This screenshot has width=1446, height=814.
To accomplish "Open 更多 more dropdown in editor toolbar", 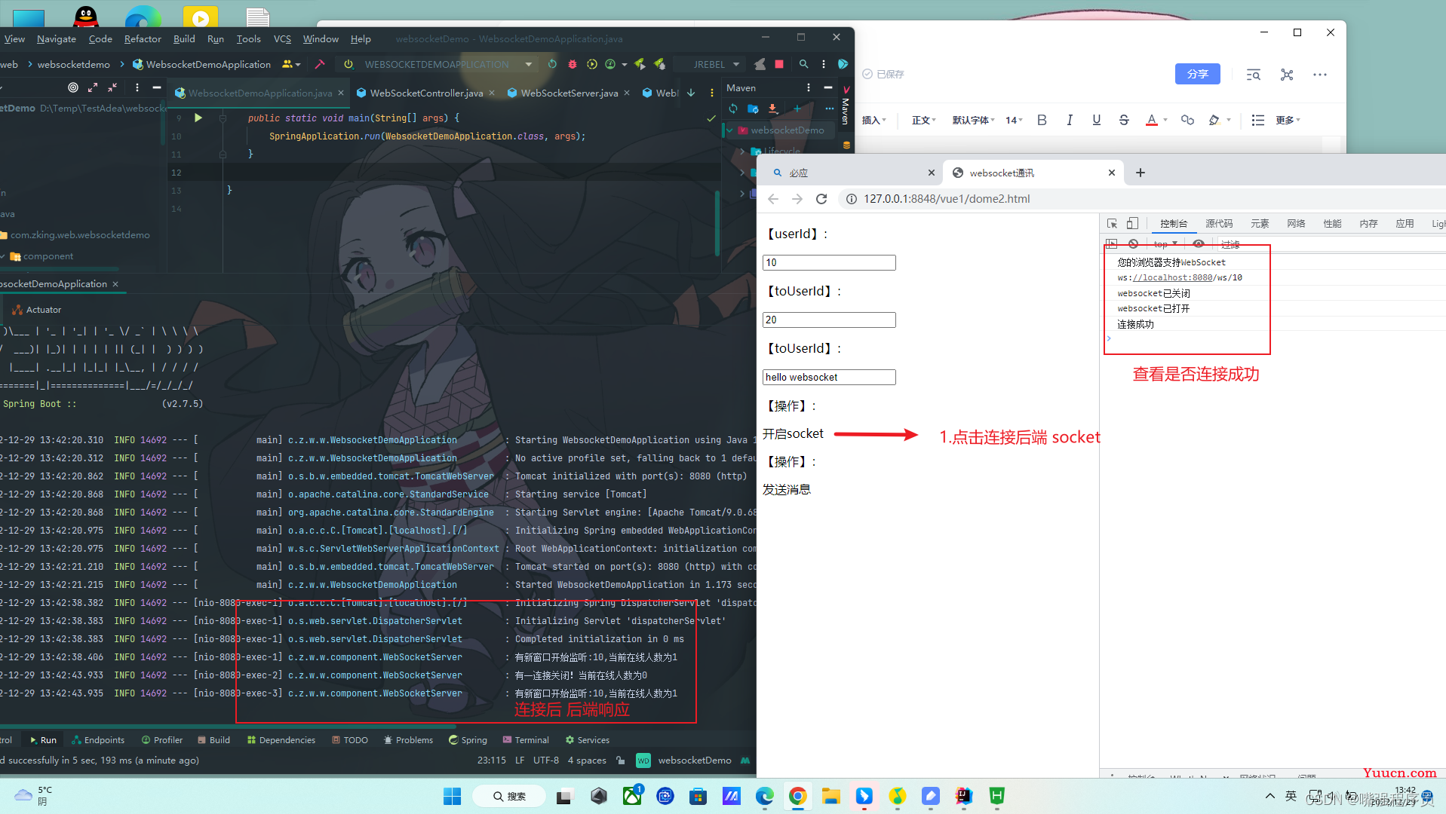I will pos(1288,120).
